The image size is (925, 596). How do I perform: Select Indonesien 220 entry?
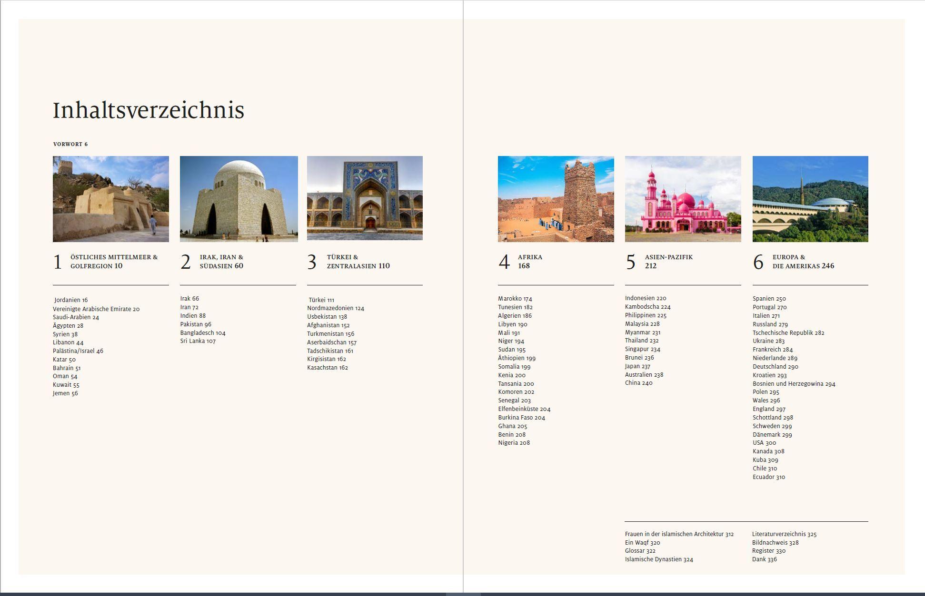pyautogui.click(x=645, y=298)
